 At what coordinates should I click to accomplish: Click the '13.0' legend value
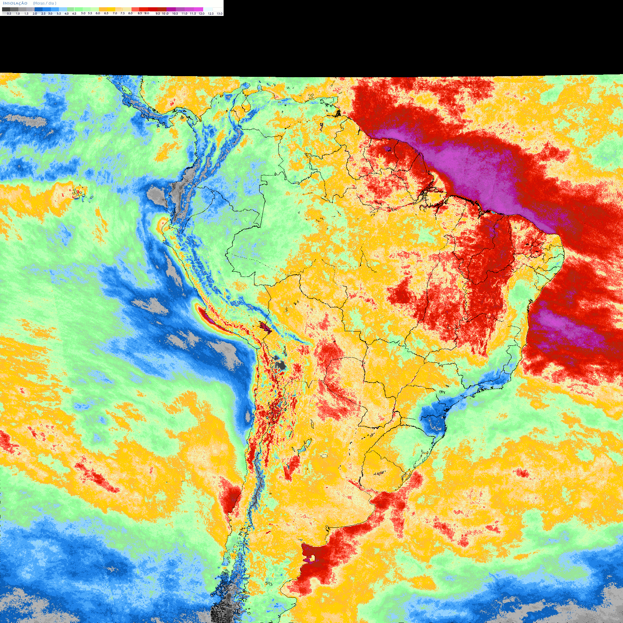(x=220, y=13)
